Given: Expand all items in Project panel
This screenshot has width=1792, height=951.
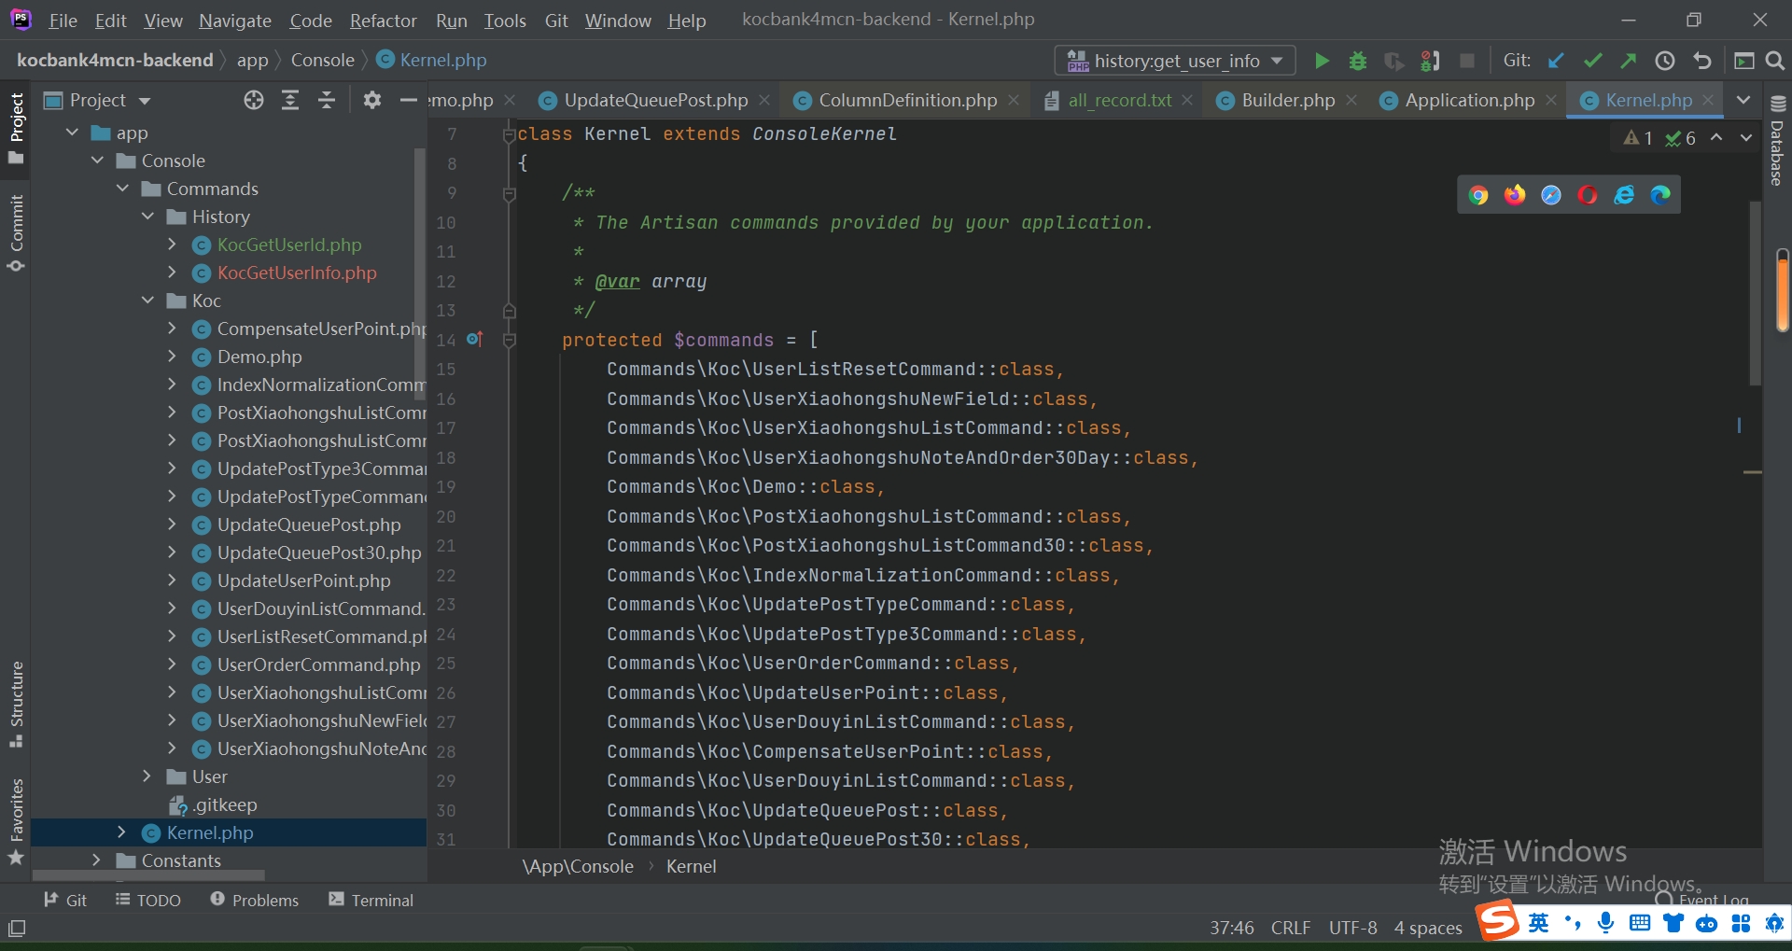Looking at the screenshot, I should coord(290,100).
